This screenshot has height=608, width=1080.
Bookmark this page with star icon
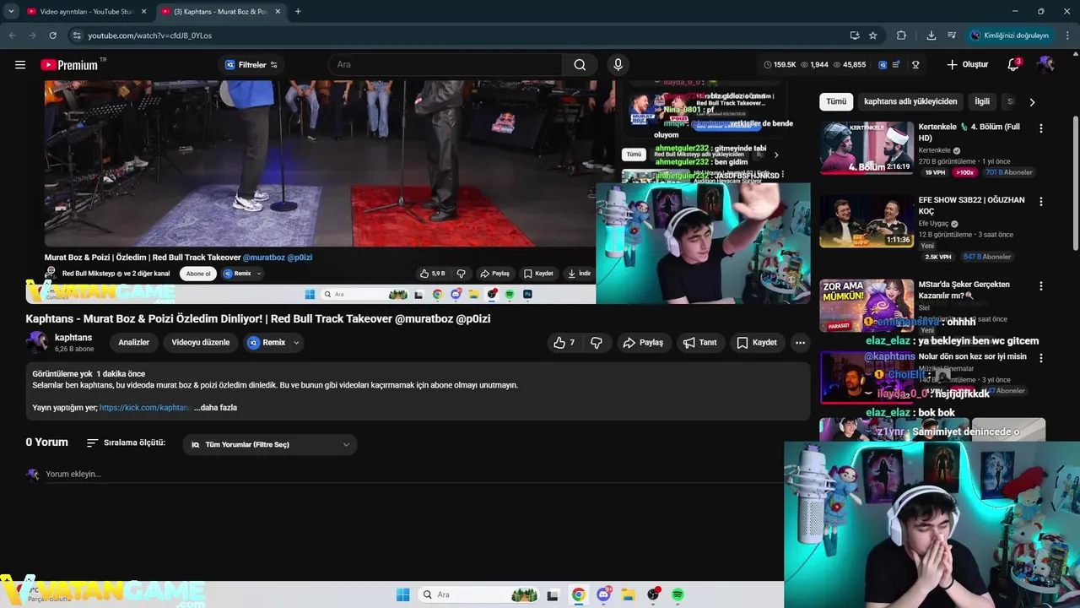click(x=873, y=35)
